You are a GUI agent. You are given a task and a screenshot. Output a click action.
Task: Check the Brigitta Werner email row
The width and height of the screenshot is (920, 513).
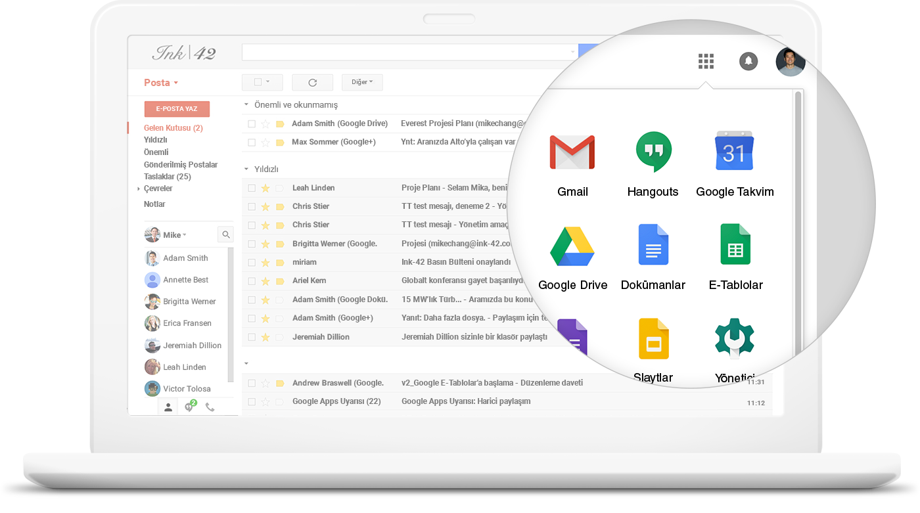pos(252,244)
